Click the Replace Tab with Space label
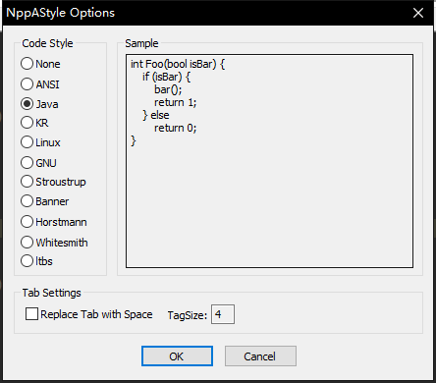 point(96,314)
